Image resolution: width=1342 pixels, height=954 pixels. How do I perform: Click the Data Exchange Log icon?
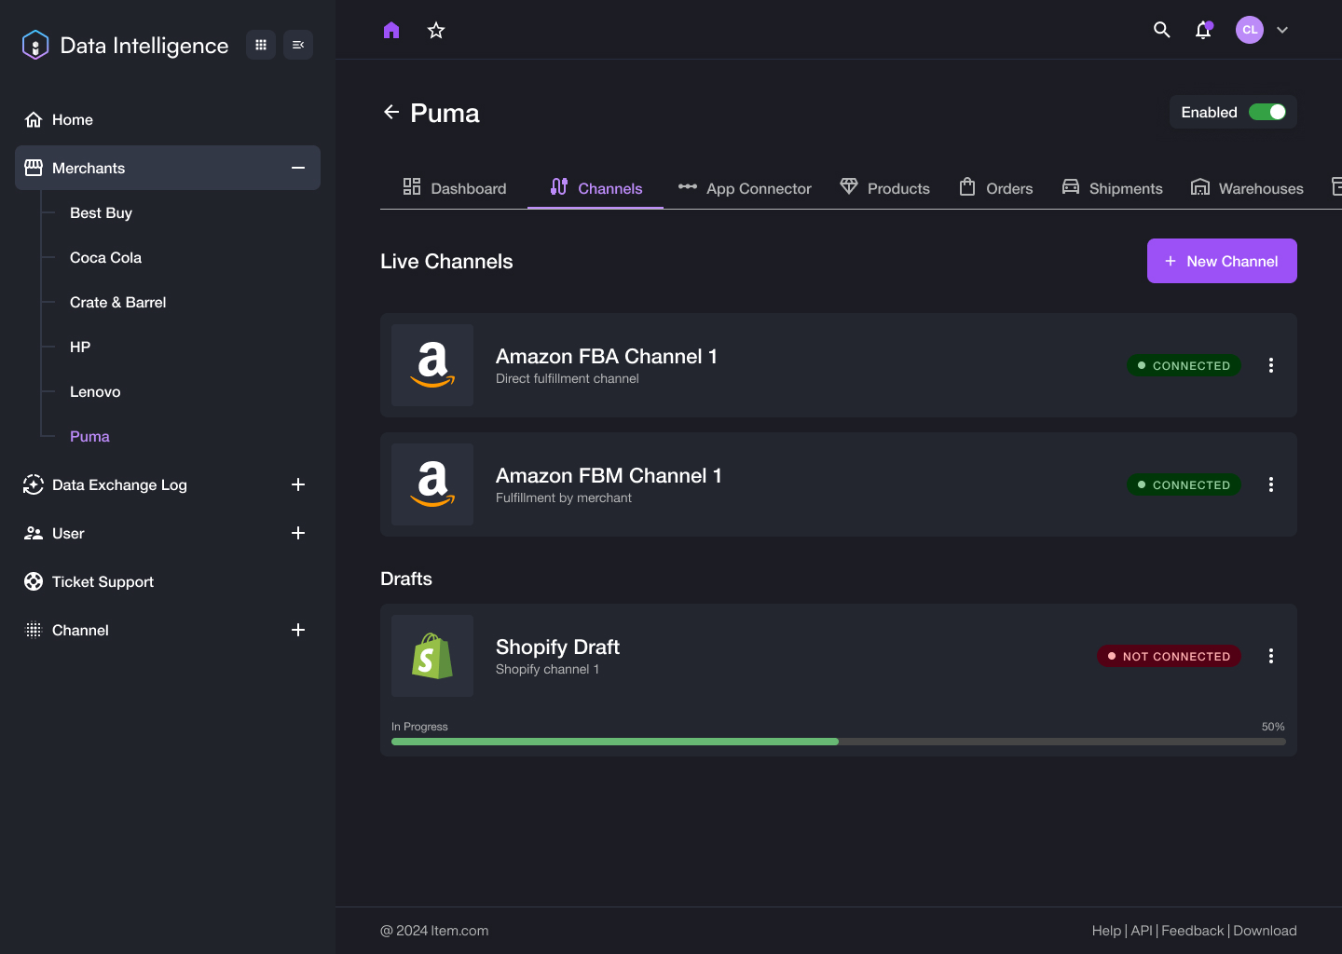click(x=34, y=484)
